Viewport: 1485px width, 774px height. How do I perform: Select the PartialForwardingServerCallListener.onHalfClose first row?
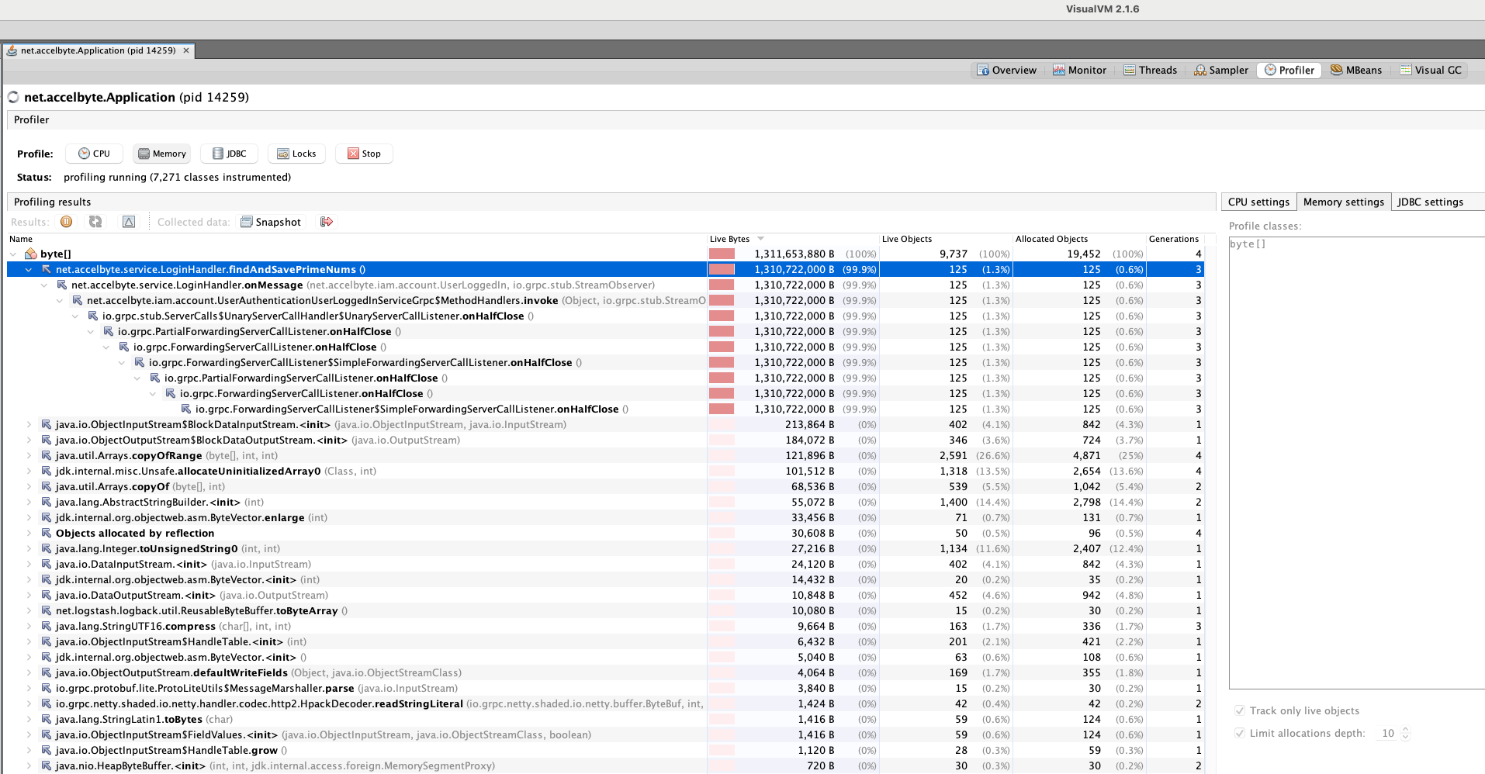coord(605,331)
